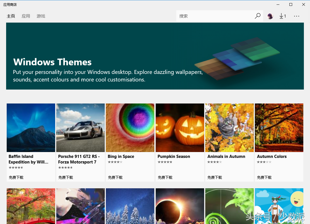Open the Windows Themes banner
Image resolution: width=310 pixels, height=224 pixels.
155,56
